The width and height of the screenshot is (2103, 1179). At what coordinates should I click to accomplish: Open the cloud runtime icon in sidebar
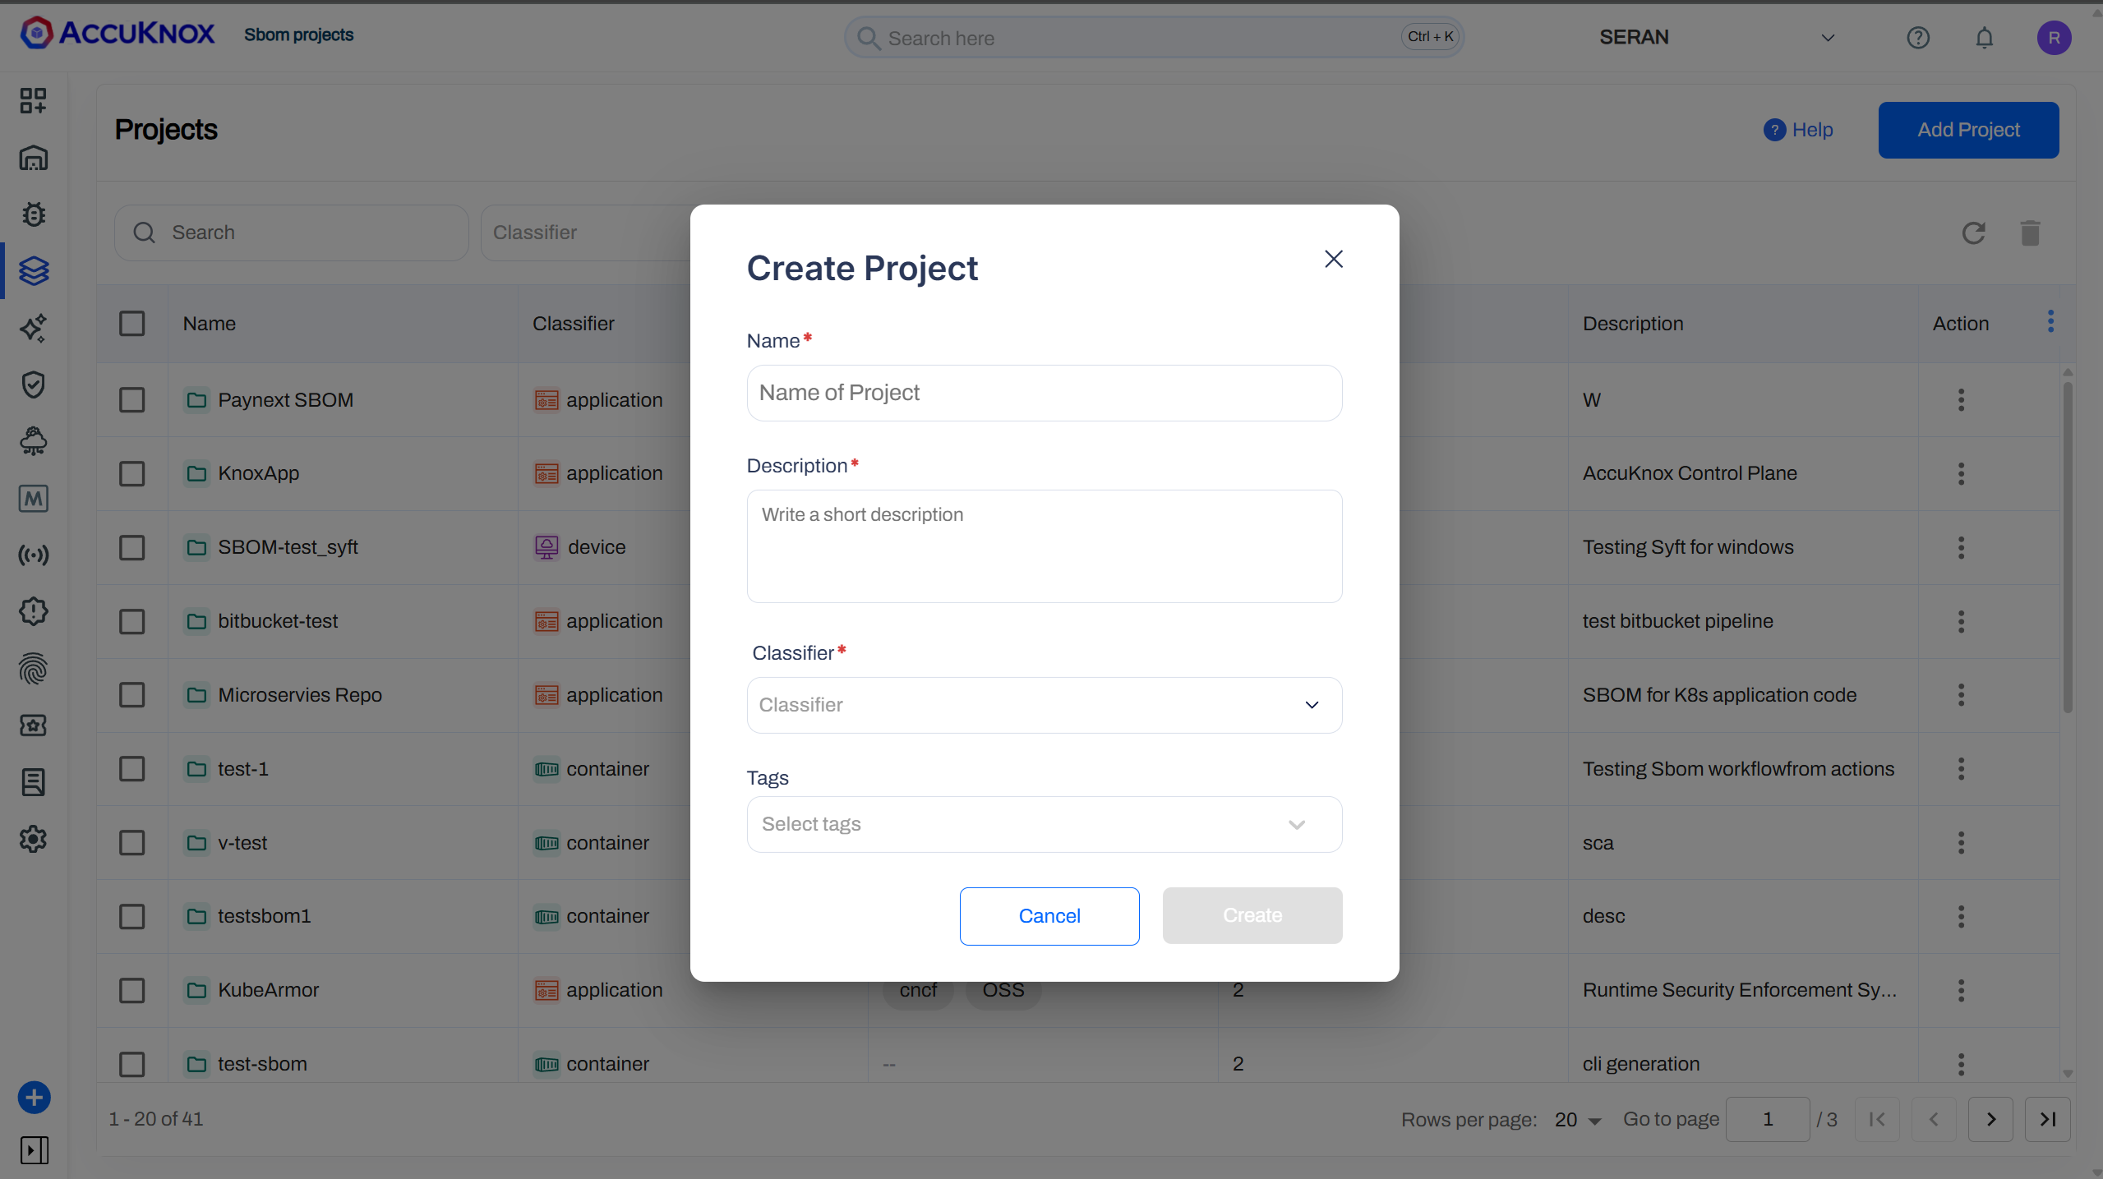tap(33, 441)
